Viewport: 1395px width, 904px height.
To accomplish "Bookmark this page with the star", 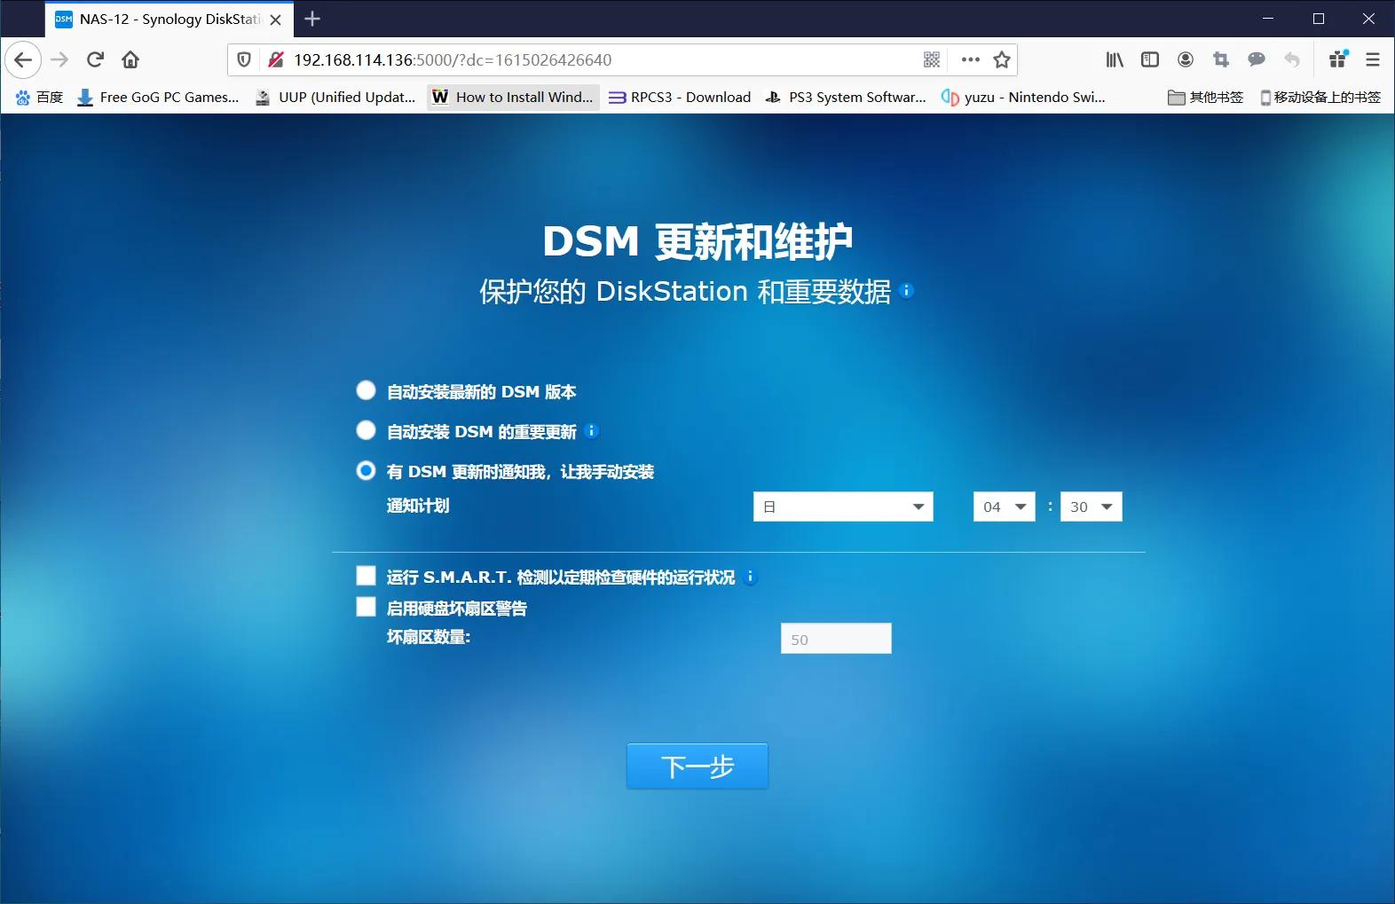I will (1002, 60).
